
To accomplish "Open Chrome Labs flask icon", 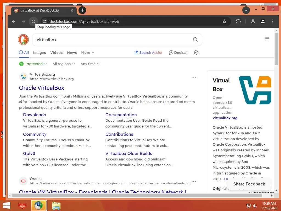I will (x=253, y=21).
